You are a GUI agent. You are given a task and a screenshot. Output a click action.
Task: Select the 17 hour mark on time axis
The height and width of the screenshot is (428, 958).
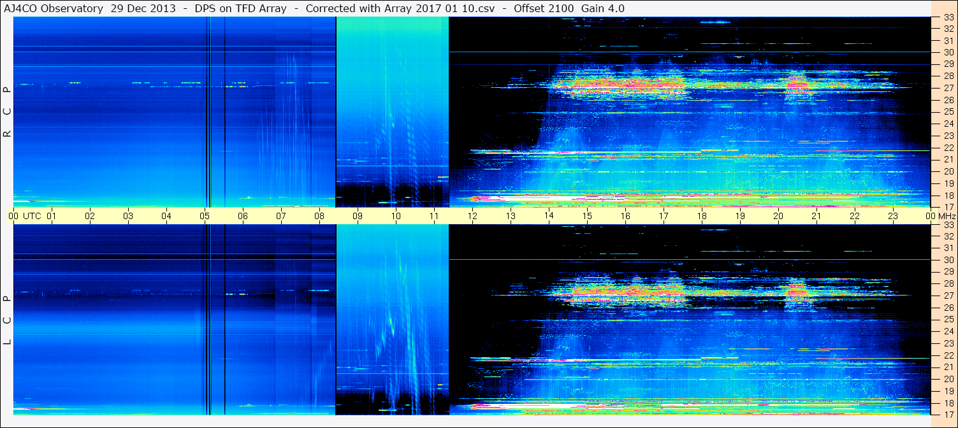tap(664, 216)
